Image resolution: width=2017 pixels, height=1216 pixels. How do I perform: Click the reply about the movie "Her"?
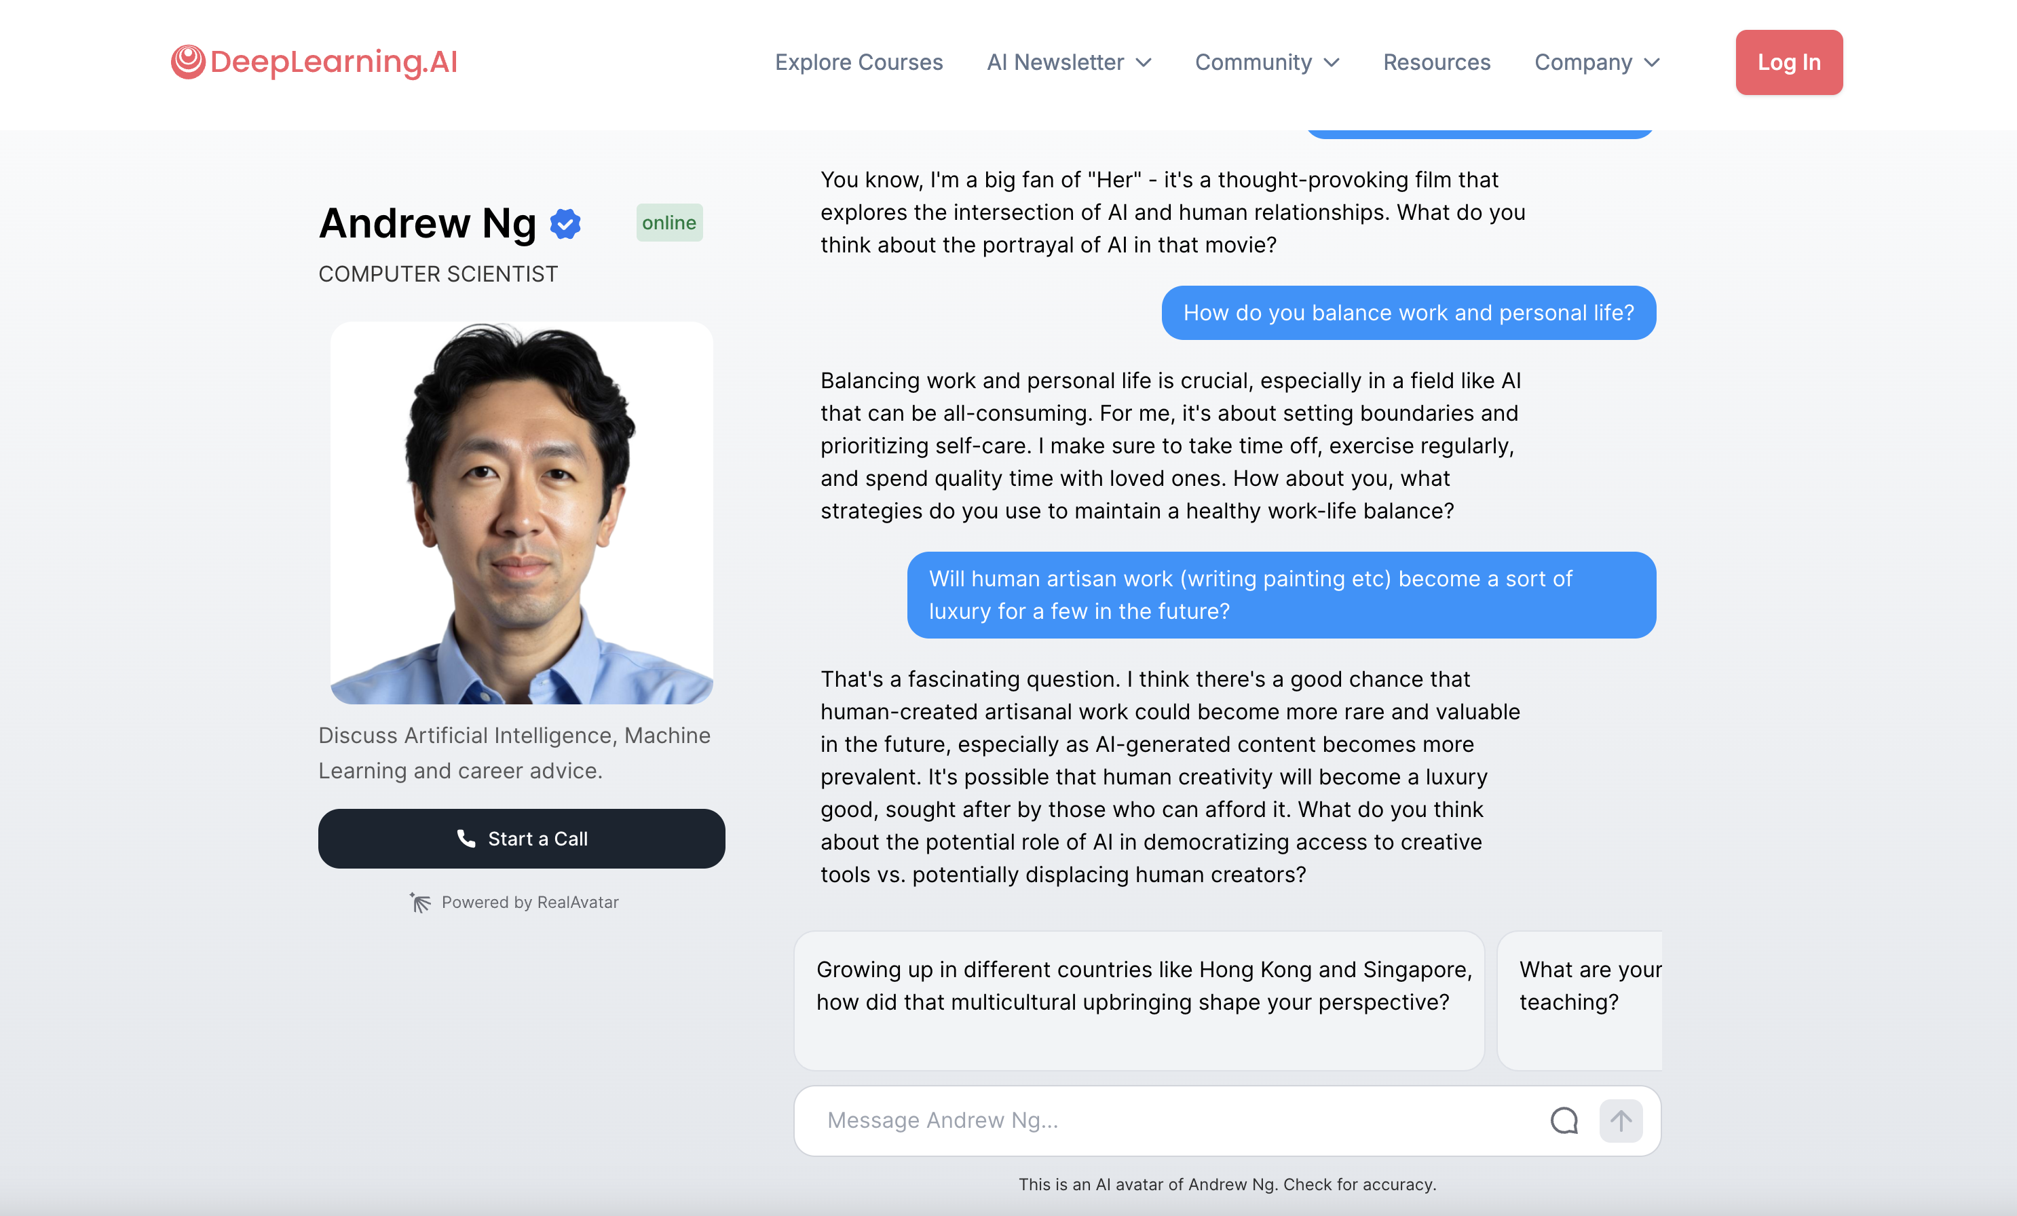coord(1173,212)
